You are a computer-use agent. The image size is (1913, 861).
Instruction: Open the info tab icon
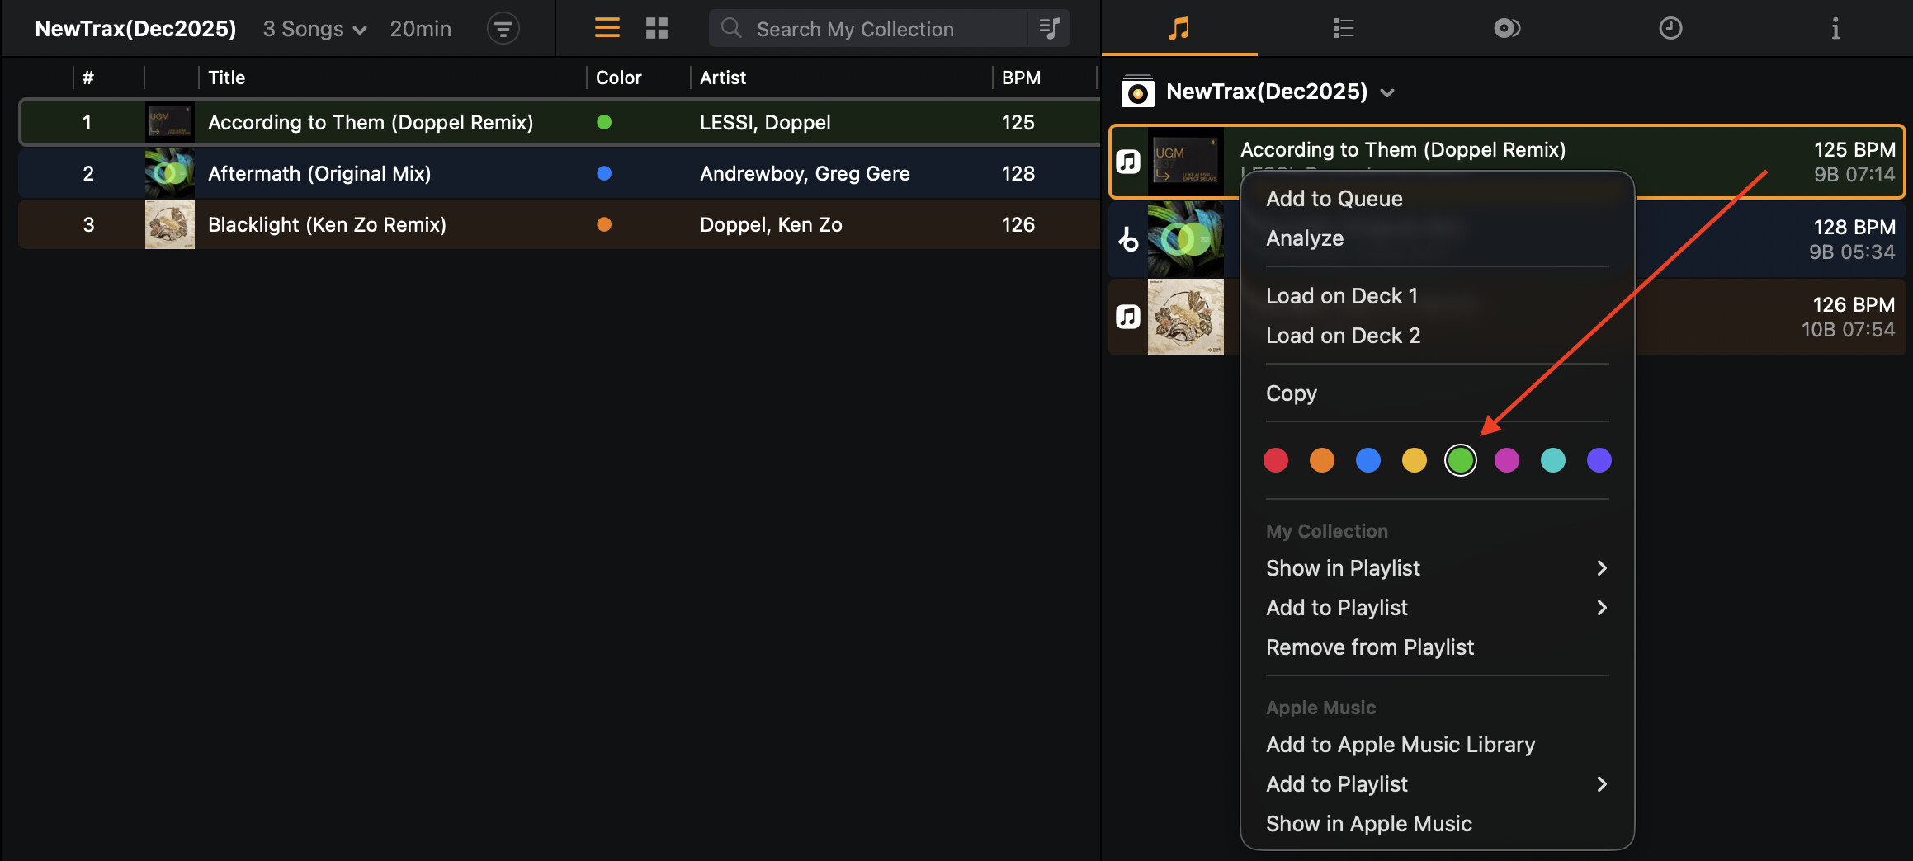click(x=1835, y=29)
